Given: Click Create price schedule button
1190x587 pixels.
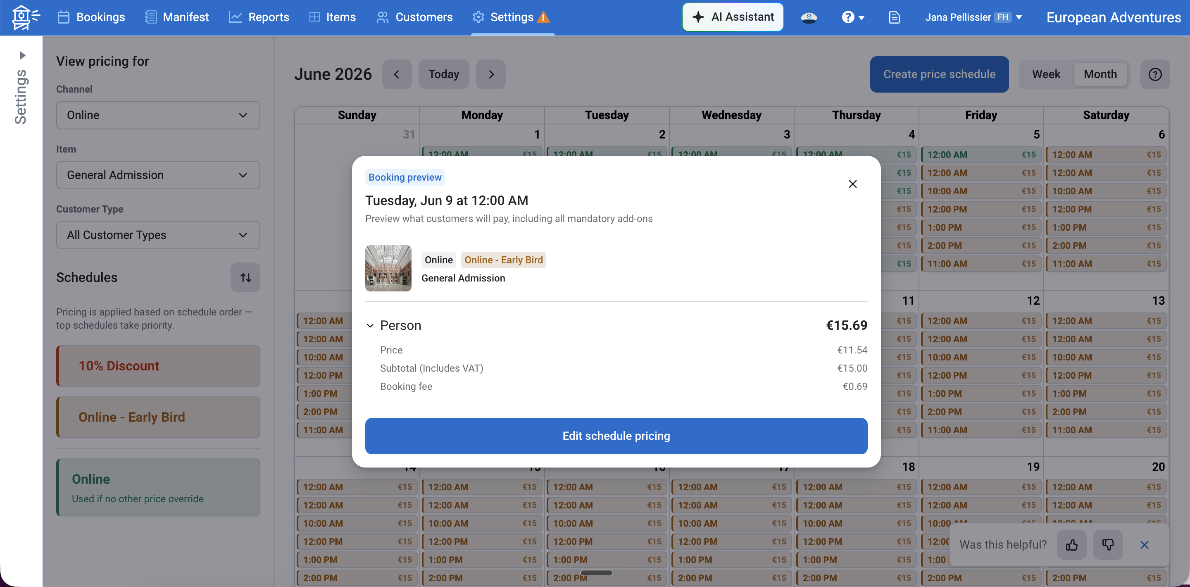Looking at the screenshot, I should click(939, 74).
